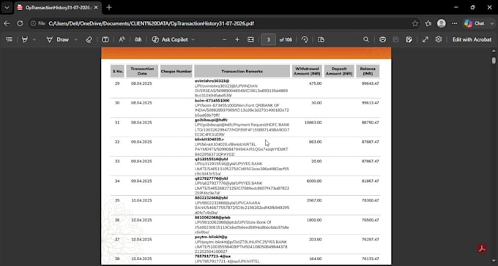Viewport: 498px width, 266px height.
Task: Zoom in with the plus button
Action: pyautogui.click(x=237, y=39)
